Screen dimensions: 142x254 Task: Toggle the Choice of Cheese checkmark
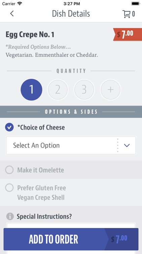tap(9, 127)
